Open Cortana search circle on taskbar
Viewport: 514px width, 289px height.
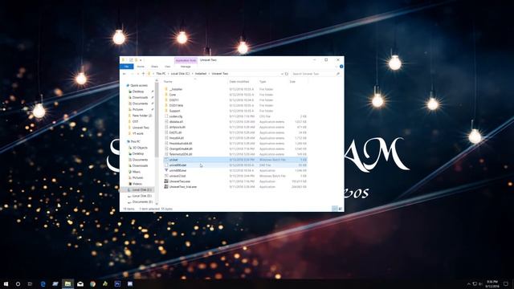18,283
